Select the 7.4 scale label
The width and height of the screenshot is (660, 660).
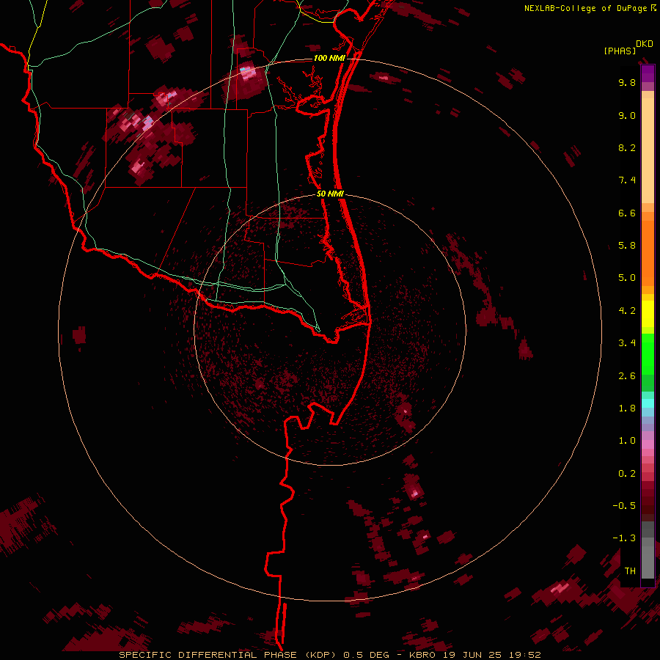click(627, 180)
